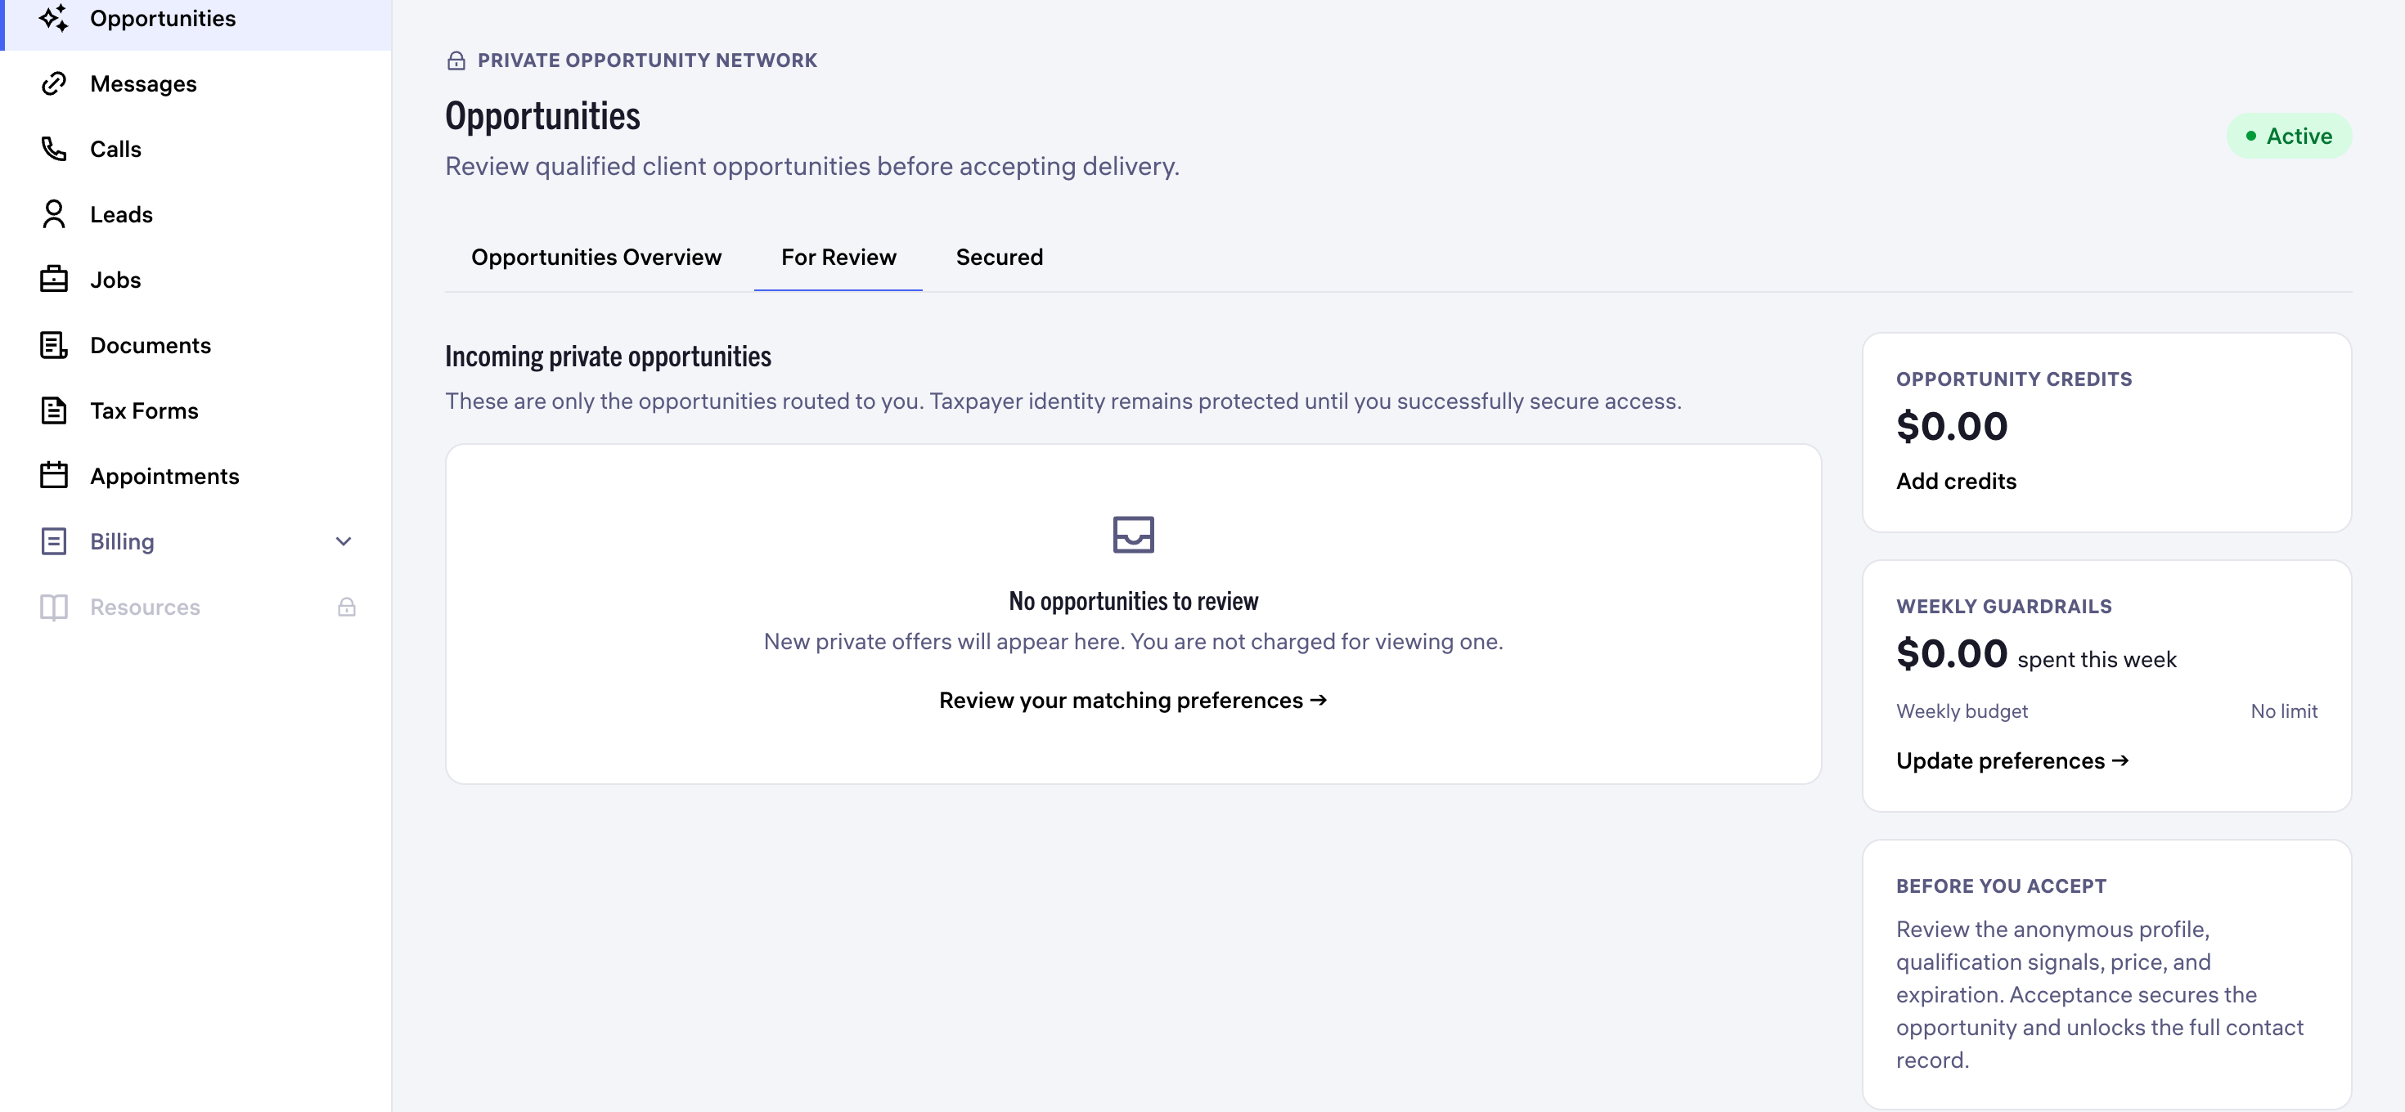This screenshot has width=2405, height=1112.
Task: Click the Documents file icon
Action: coord(54,345)
